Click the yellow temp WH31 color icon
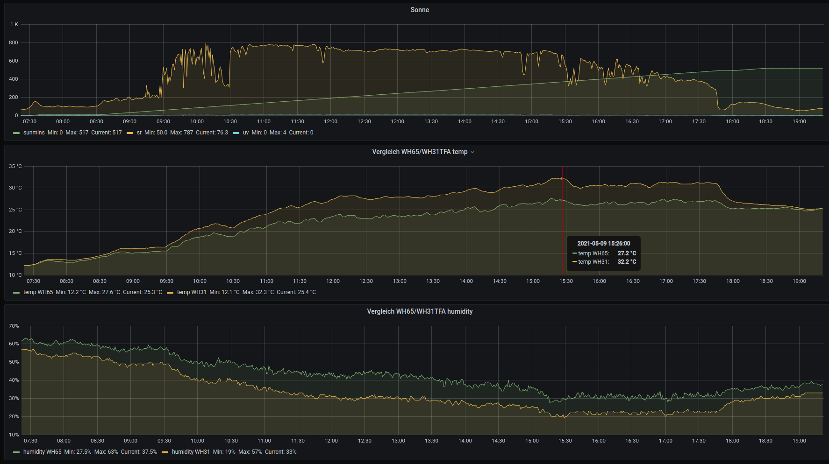Viewport: 829px width, 464px height. (x=170, y=293)
